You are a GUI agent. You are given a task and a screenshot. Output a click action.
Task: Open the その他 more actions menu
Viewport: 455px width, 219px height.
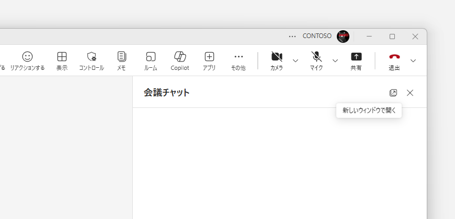pos(238,60)
